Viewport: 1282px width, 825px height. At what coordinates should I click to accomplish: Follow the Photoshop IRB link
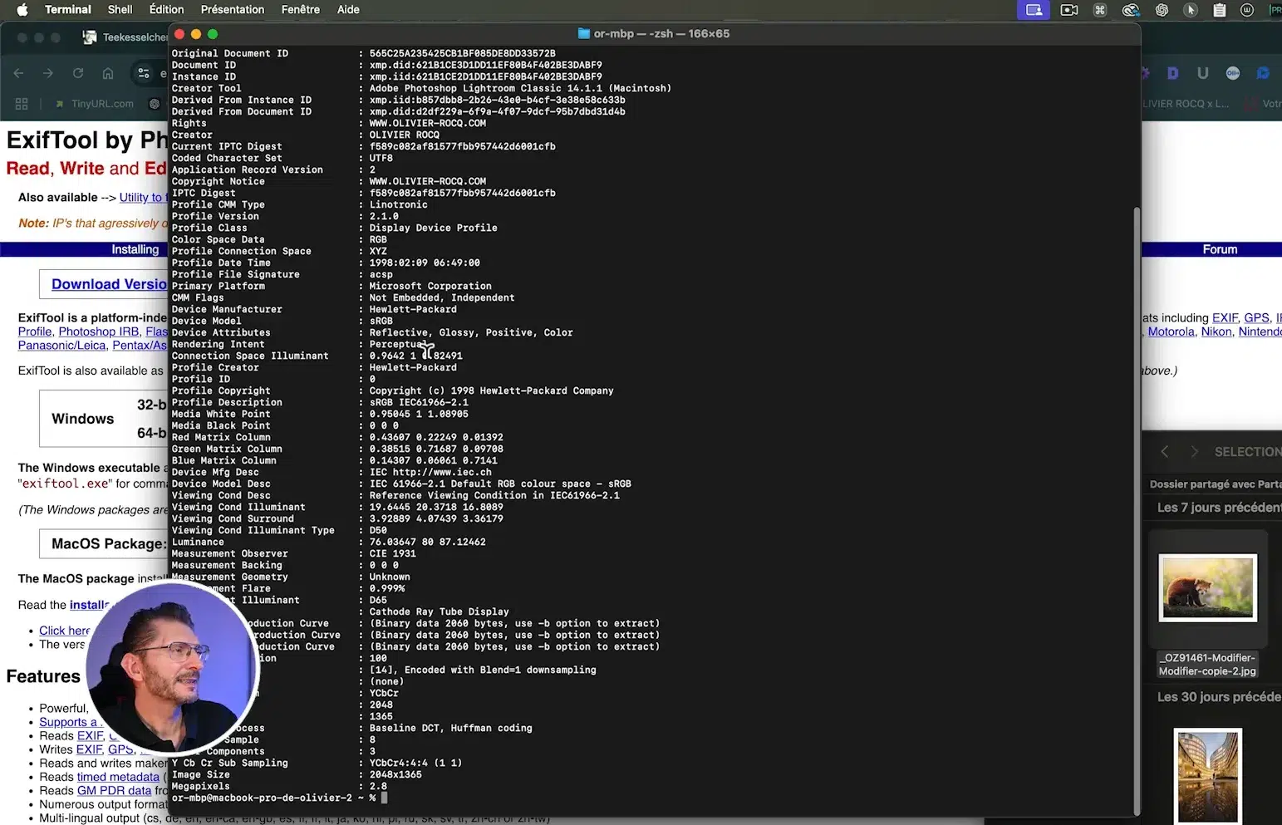(98, 331)
